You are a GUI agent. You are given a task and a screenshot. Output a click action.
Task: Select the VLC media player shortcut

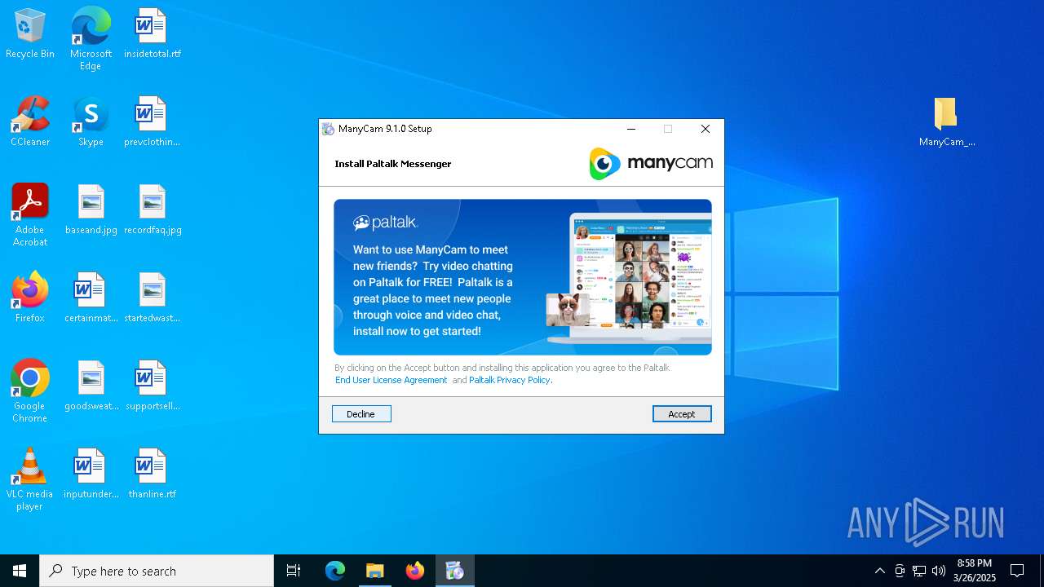point(30,480)
